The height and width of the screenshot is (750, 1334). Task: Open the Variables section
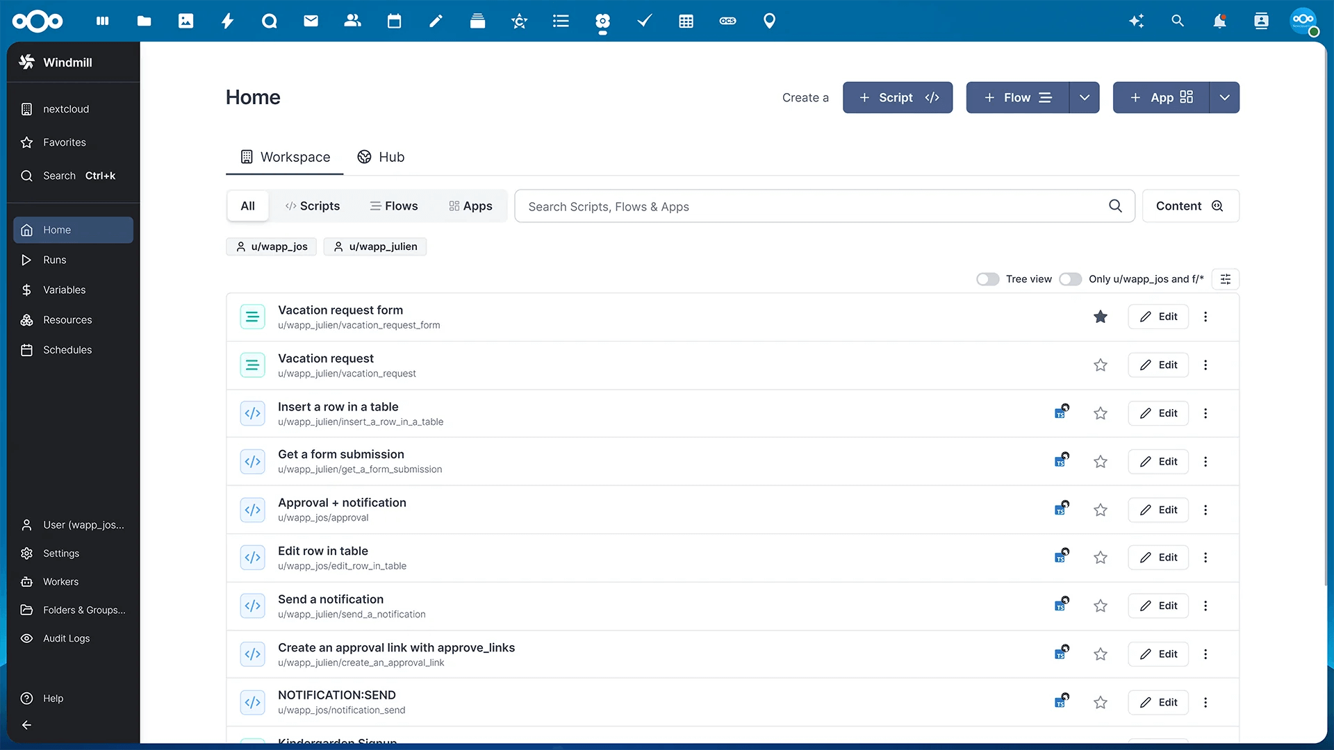(64, 290)
